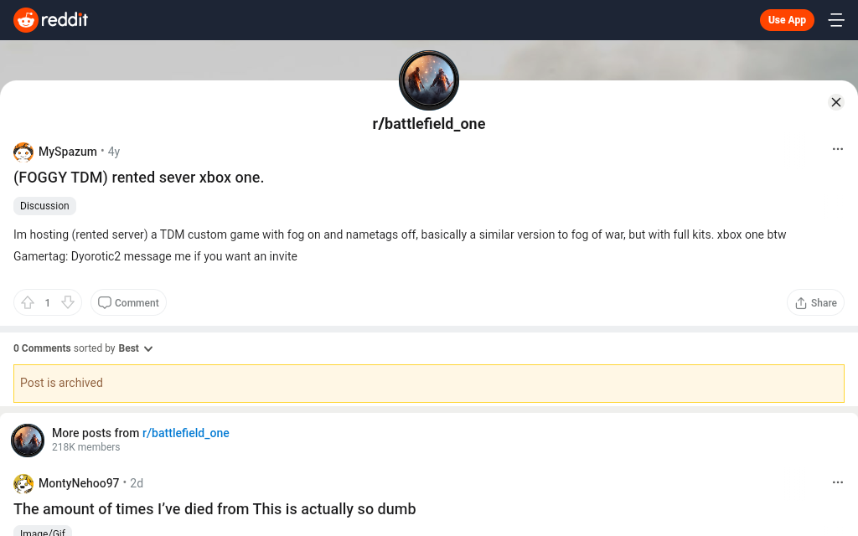Click the 'Gamertag: Dyorotic2' line of text

tap(155, 256)
